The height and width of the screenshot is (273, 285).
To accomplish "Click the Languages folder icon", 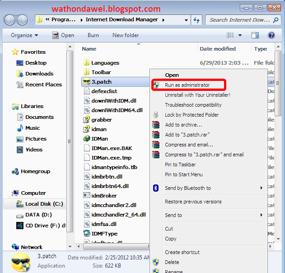I will tap(87, 62).
